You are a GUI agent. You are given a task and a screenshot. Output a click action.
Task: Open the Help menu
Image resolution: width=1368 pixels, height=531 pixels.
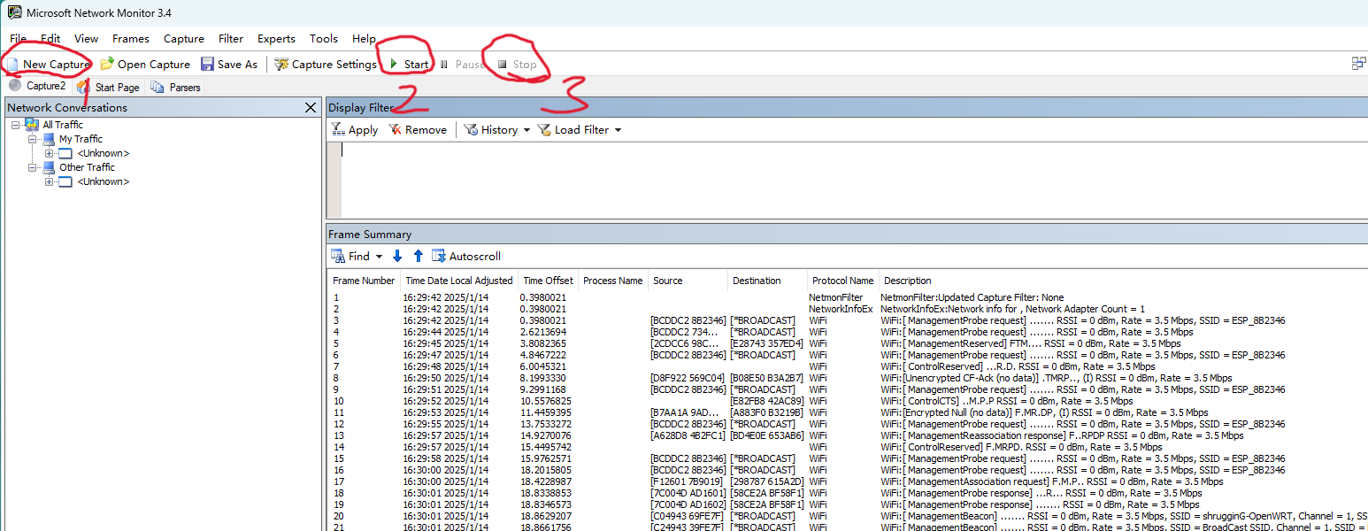click(364, 39)
